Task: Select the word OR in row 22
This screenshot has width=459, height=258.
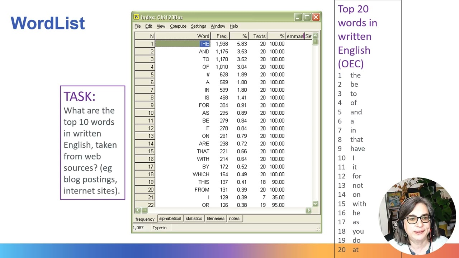Action: 205,205
